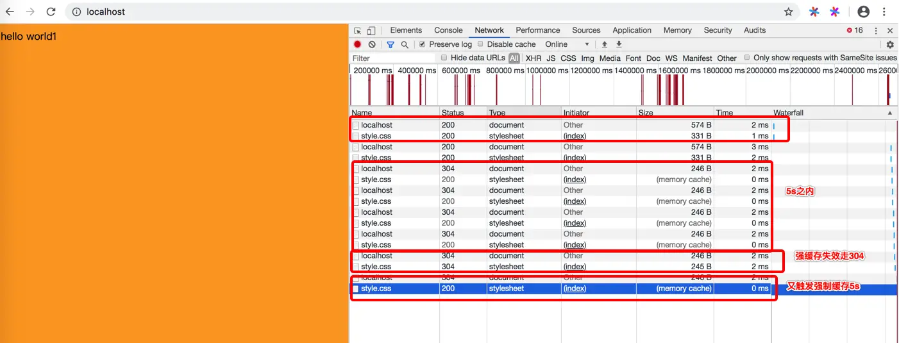Filter requests by Img

tap(587, 58)
